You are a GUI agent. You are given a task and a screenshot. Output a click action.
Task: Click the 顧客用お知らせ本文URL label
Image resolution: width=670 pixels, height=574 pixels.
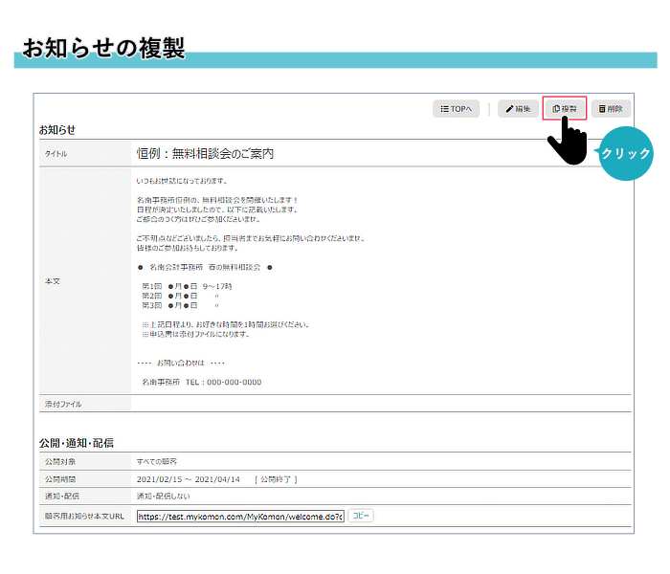click(84, 516)
